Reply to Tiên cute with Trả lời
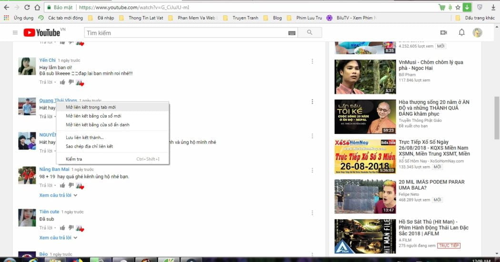The width and height of the screenshot is (500, 262). point(46,228)
